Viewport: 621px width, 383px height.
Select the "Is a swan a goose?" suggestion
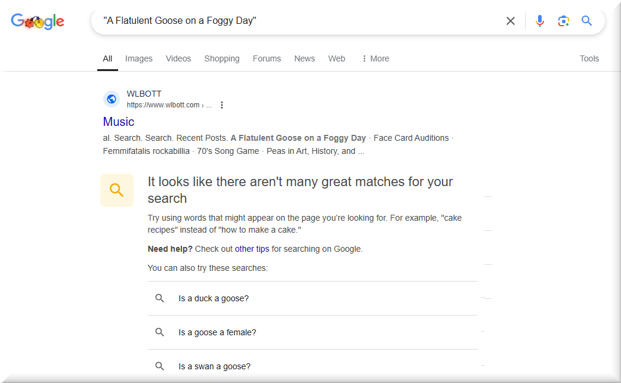pyautogui.click(x=214, y=366)
